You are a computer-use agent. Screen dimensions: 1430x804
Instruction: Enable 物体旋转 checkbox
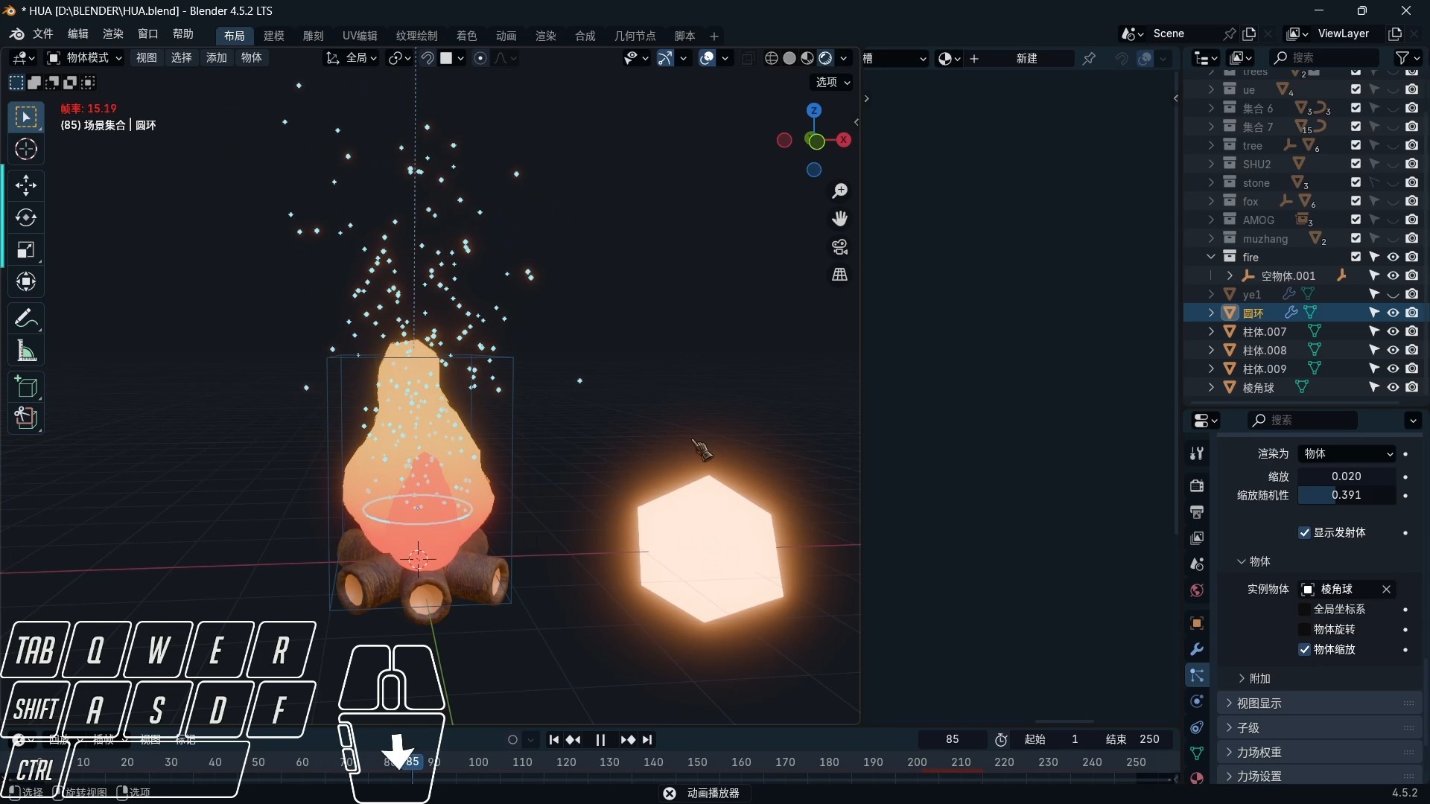tap(1304, 629)
